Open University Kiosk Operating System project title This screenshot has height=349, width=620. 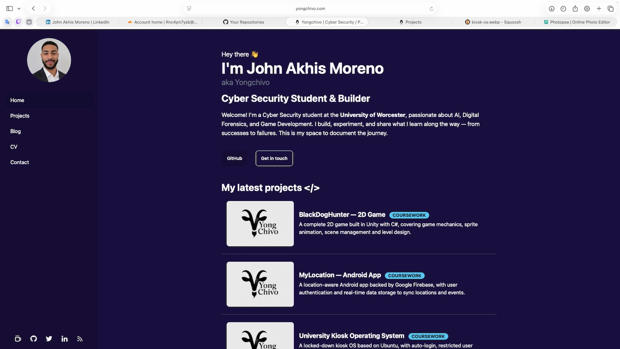coord(351,336)
